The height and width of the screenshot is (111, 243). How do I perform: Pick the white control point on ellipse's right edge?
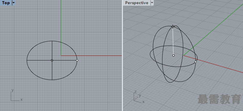coord(77,60)
